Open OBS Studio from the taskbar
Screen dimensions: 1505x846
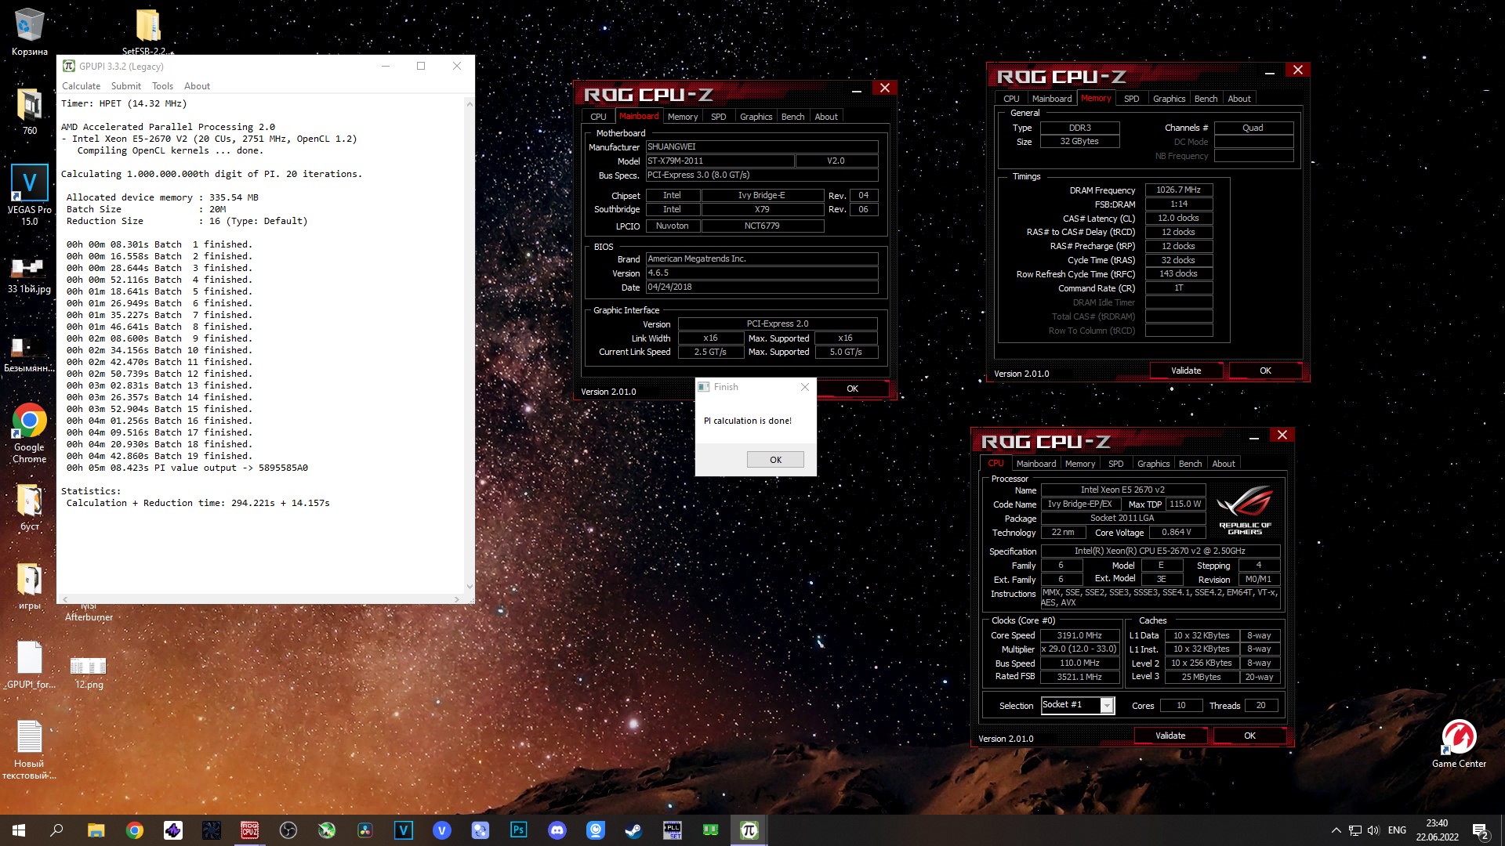point(288,830)
